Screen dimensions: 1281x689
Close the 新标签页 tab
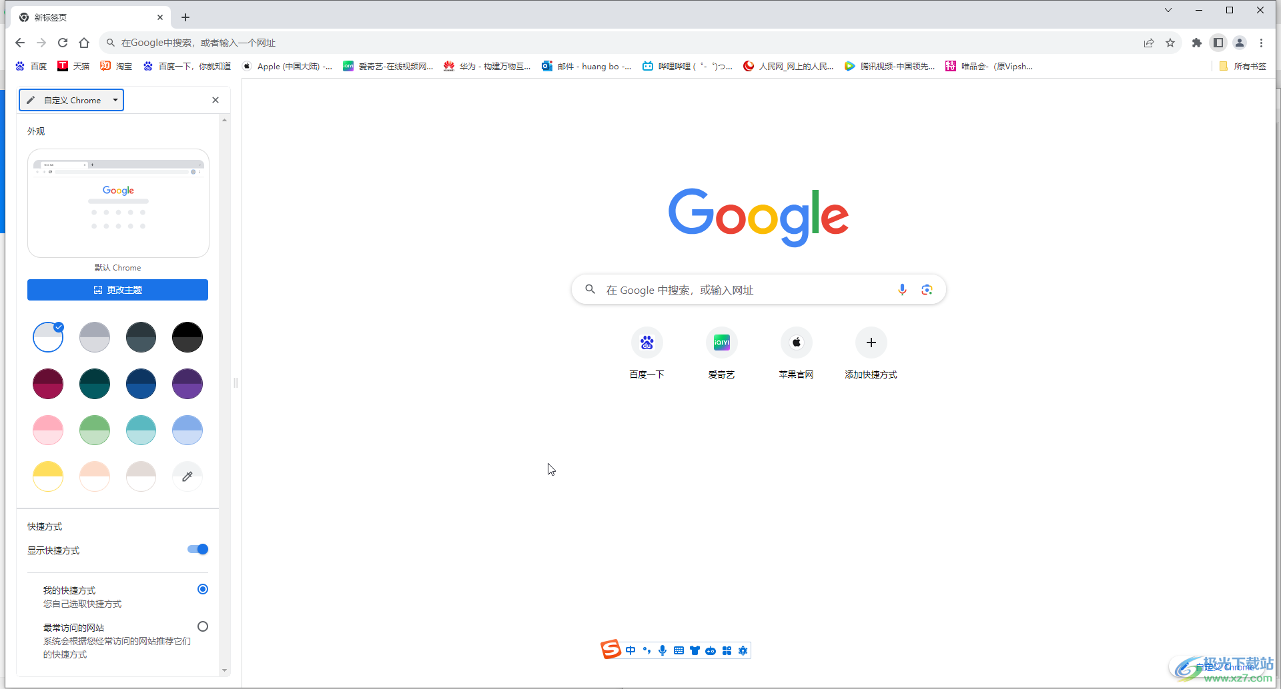coord(160,17)
